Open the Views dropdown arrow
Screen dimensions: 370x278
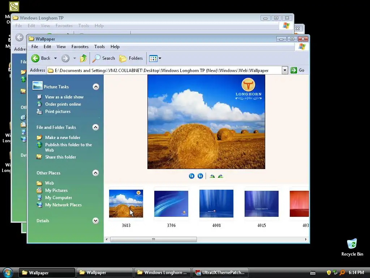coord(160,58)
